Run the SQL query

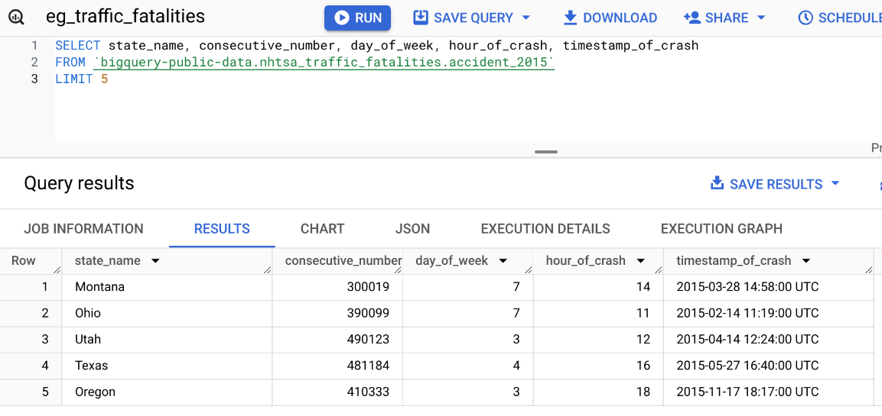click(357, 18)
